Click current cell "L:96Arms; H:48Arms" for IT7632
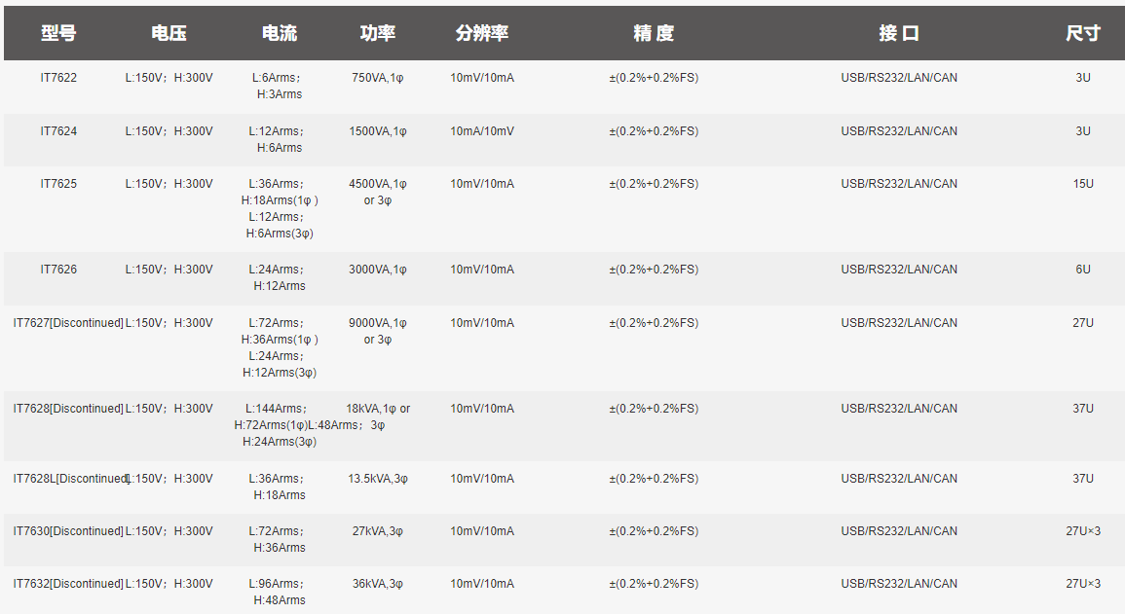Viewport: 1125px width, 614px height. pos(280,593)
